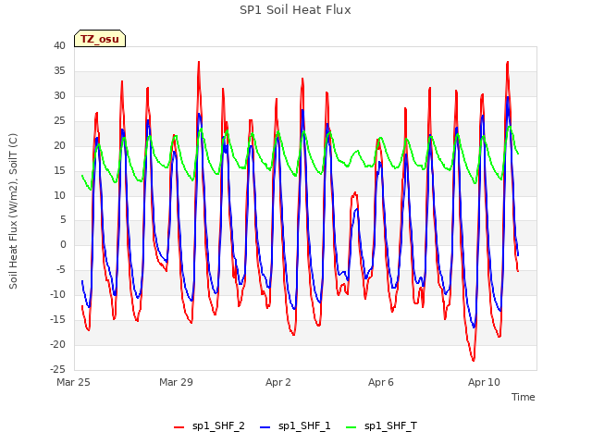Click the -20 y-axis tick label

[57, 344]
